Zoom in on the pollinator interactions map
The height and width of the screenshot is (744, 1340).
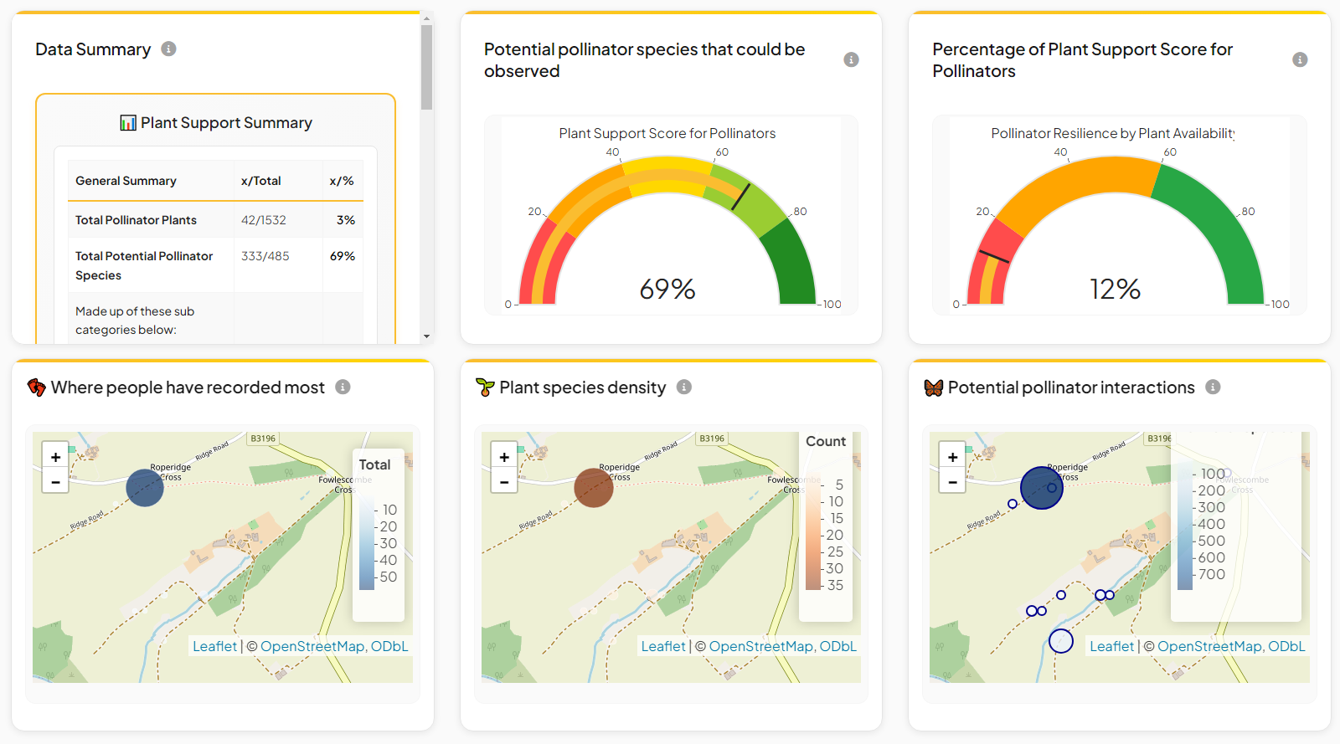pyautogui.click(x=952, y=457)
